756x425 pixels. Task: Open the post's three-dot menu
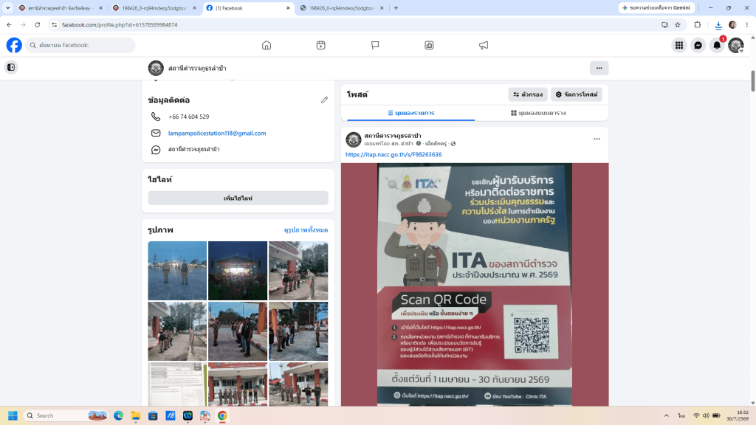point(597,139)
